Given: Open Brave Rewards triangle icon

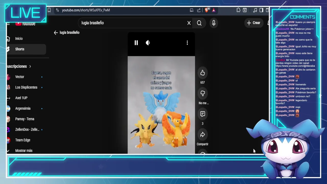Looking at the screenshot, I should tap(214, 10).
